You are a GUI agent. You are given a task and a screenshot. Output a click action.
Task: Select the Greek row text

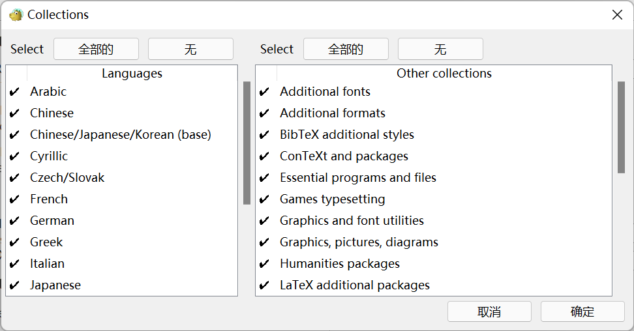pyautogui.click(x=46, y=242)
